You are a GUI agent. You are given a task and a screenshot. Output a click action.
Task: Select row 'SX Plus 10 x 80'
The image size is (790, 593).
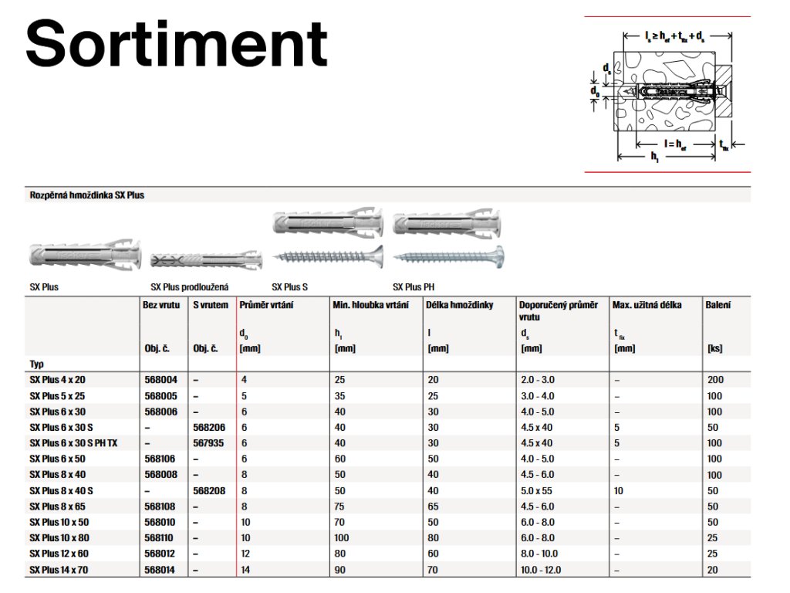(x=388, y=538)
